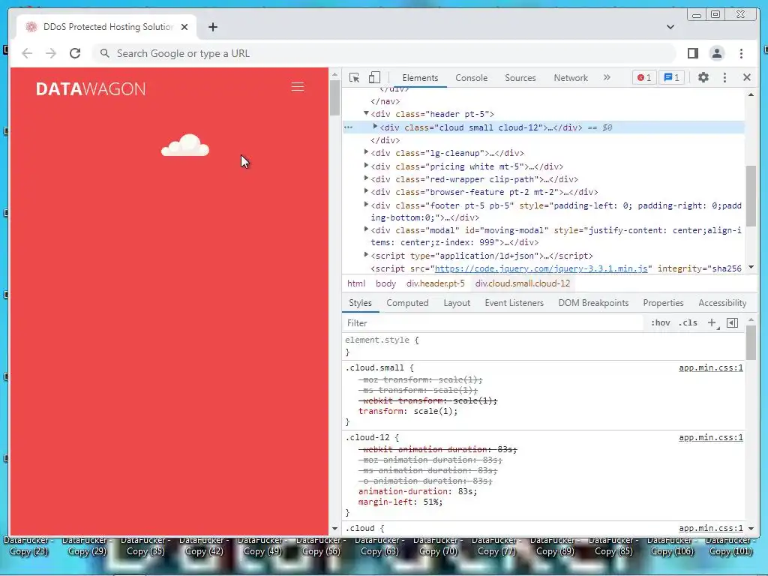Click the page vertical scrollbar thumb
This screenshot has width=768, height=576.
(334, 98)
